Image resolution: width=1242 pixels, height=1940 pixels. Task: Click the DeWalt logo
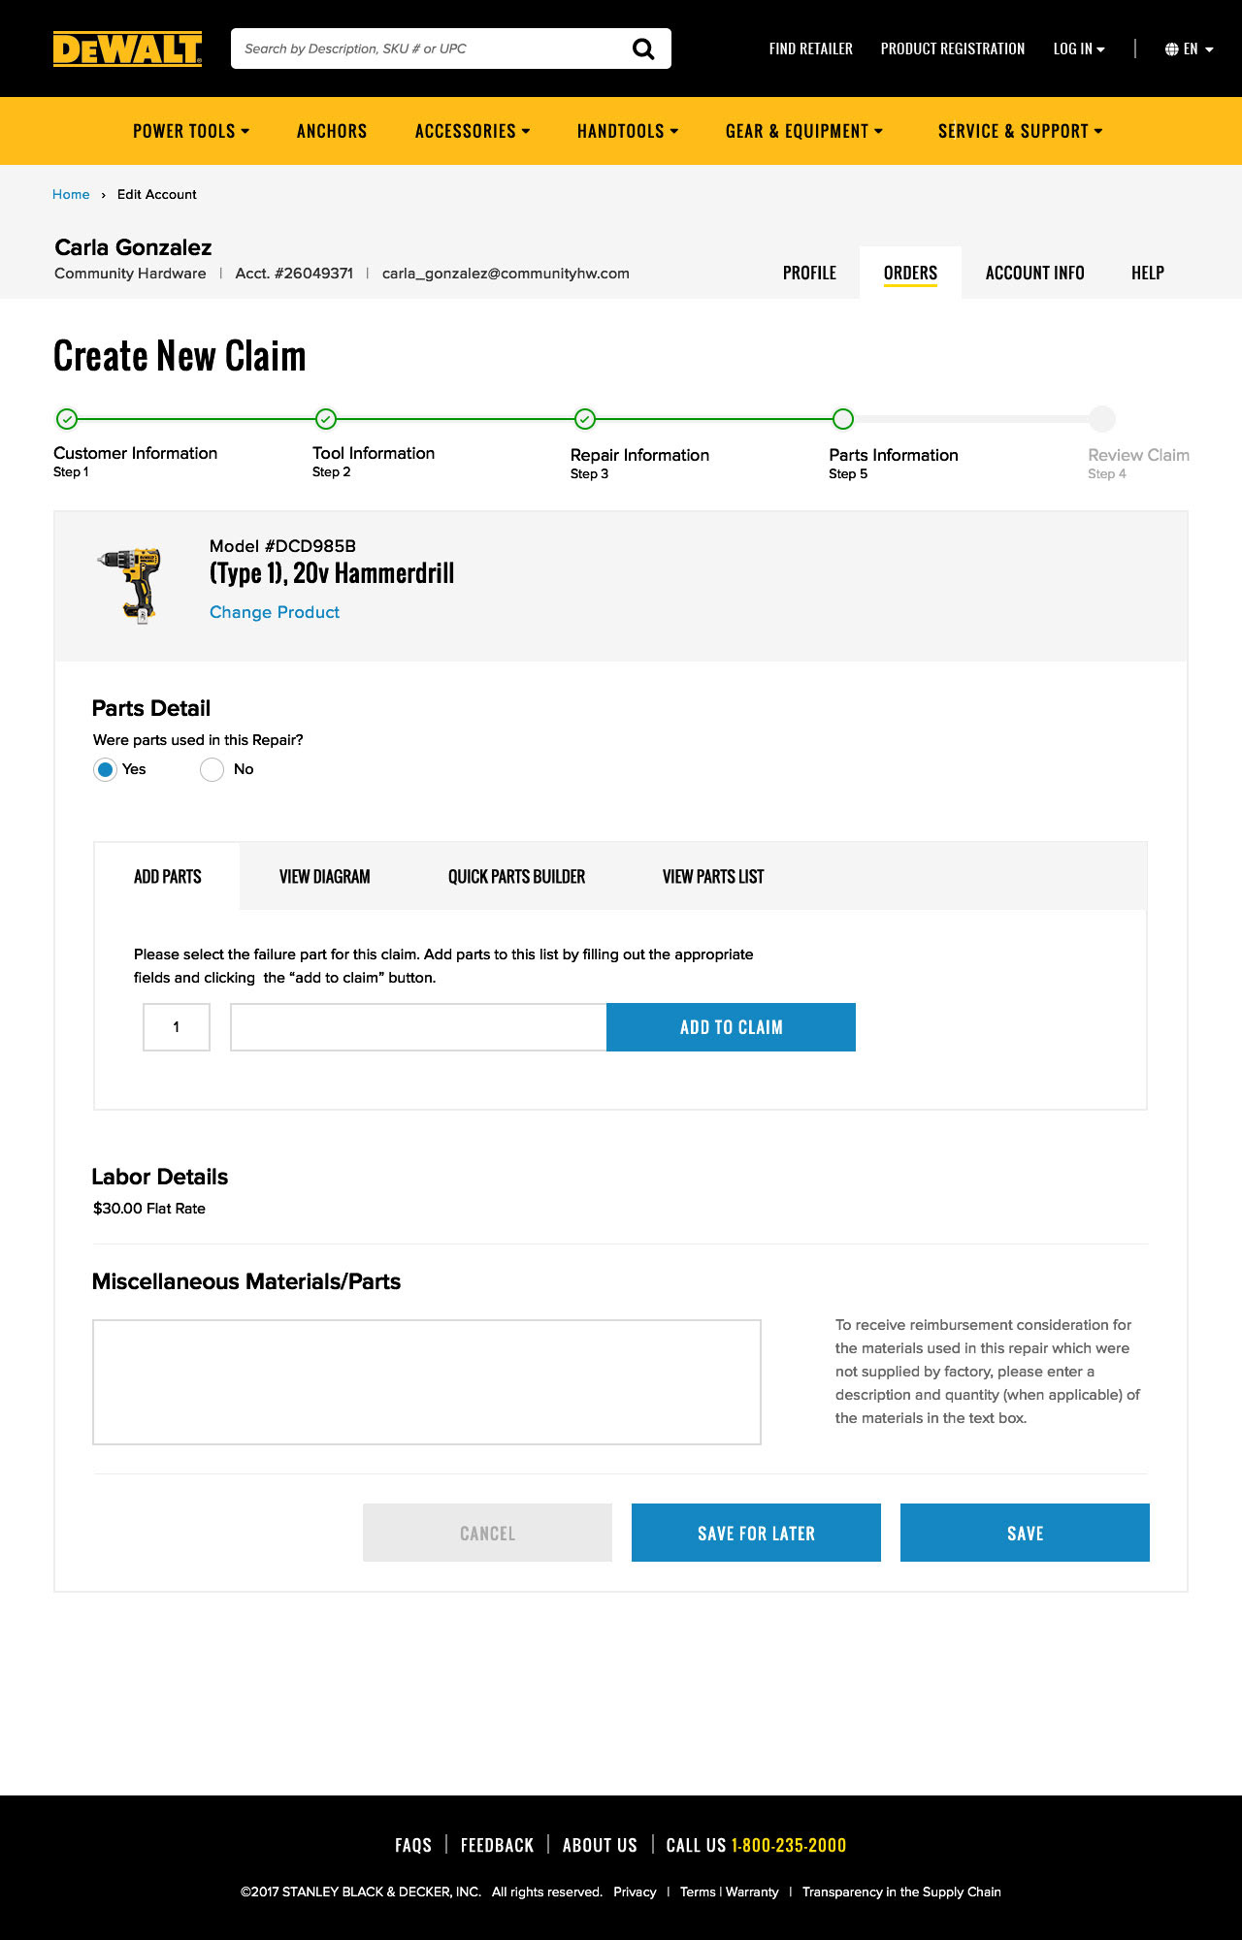click(x=127, y=48)
